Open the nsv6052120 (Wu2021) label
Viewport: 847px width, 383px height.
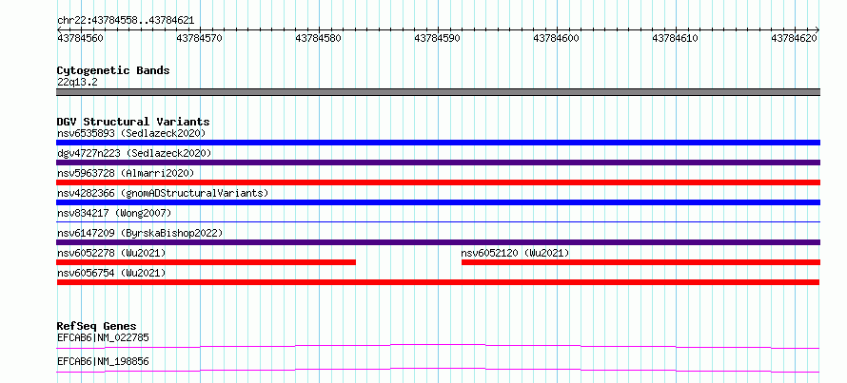pos(515,253)
